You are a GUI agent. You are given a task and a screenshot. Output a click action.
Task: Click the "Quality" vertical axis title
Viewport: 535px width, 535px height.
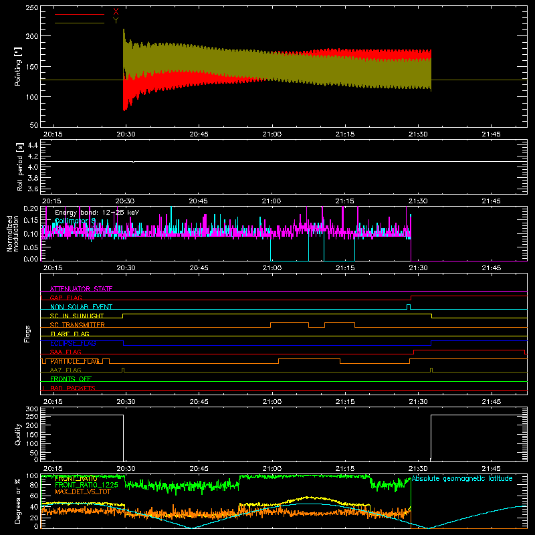[x=18, y=434]
